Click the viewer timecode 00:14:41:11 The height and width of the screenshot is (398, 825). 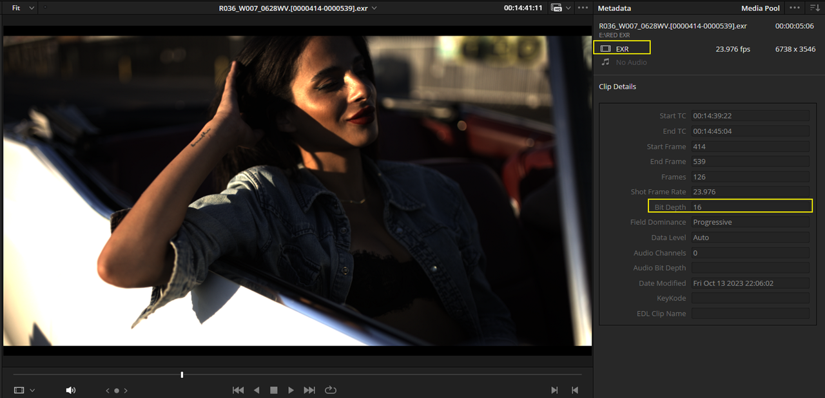[523, 8]
